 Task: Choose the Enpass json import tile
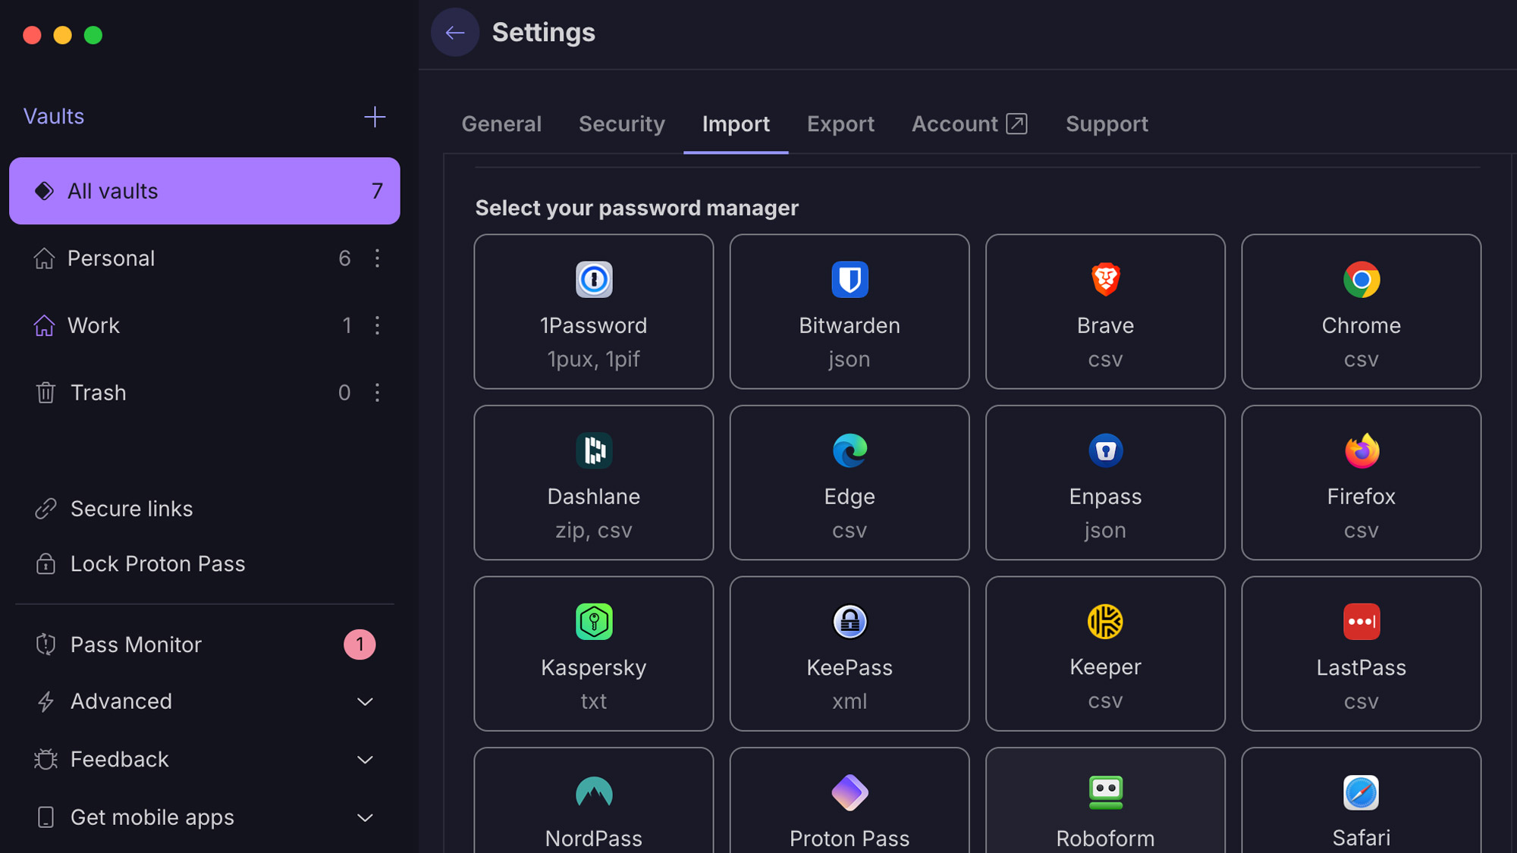point(1104,483)
